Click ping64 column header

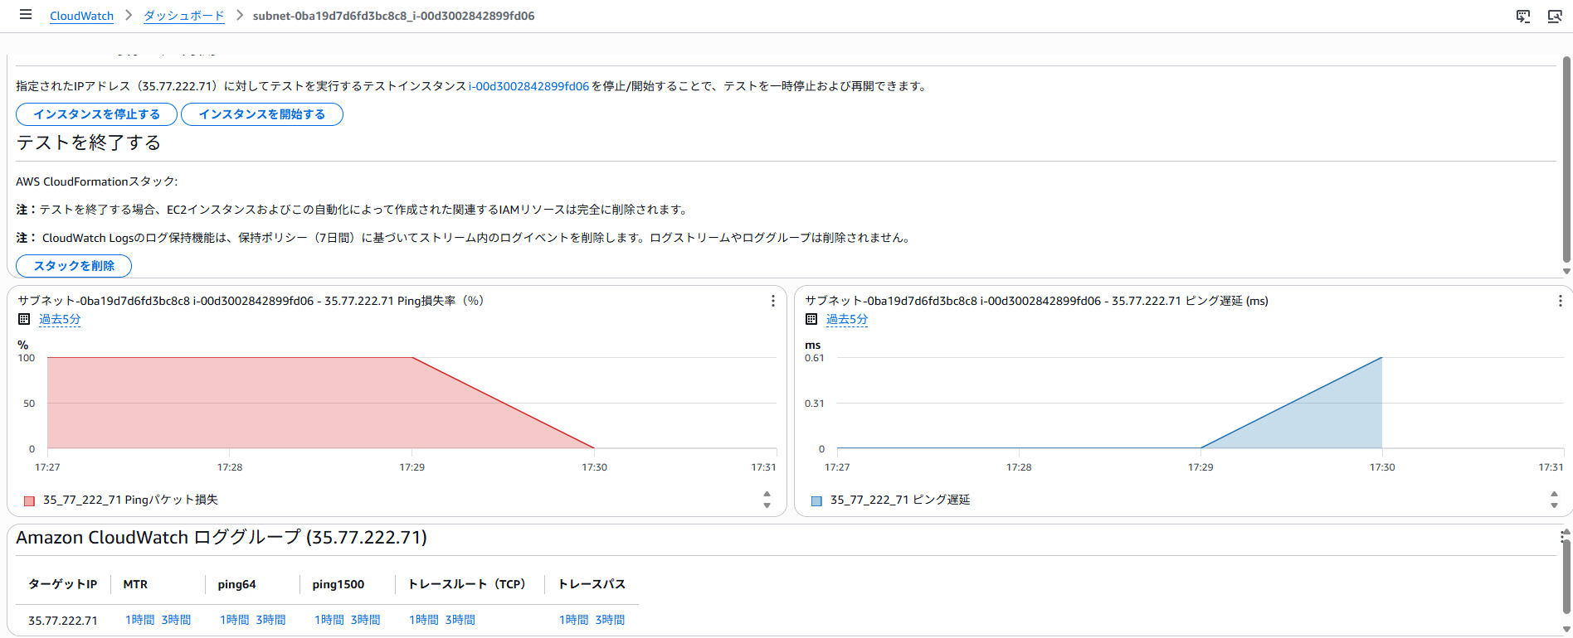(x=236, y=584)
